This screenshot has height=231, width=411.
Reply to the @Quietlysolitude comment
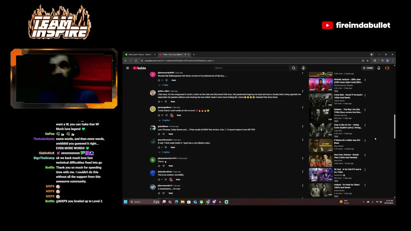[178, 180]
